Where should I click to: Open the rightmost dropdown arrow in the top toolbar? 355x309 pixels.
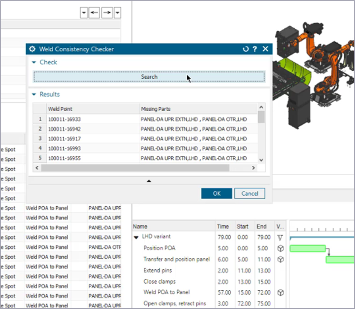click(117, 13)
